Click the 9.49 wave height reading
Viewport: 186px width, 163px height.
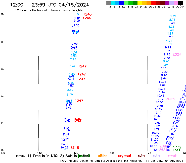click(x=172, y=23)
